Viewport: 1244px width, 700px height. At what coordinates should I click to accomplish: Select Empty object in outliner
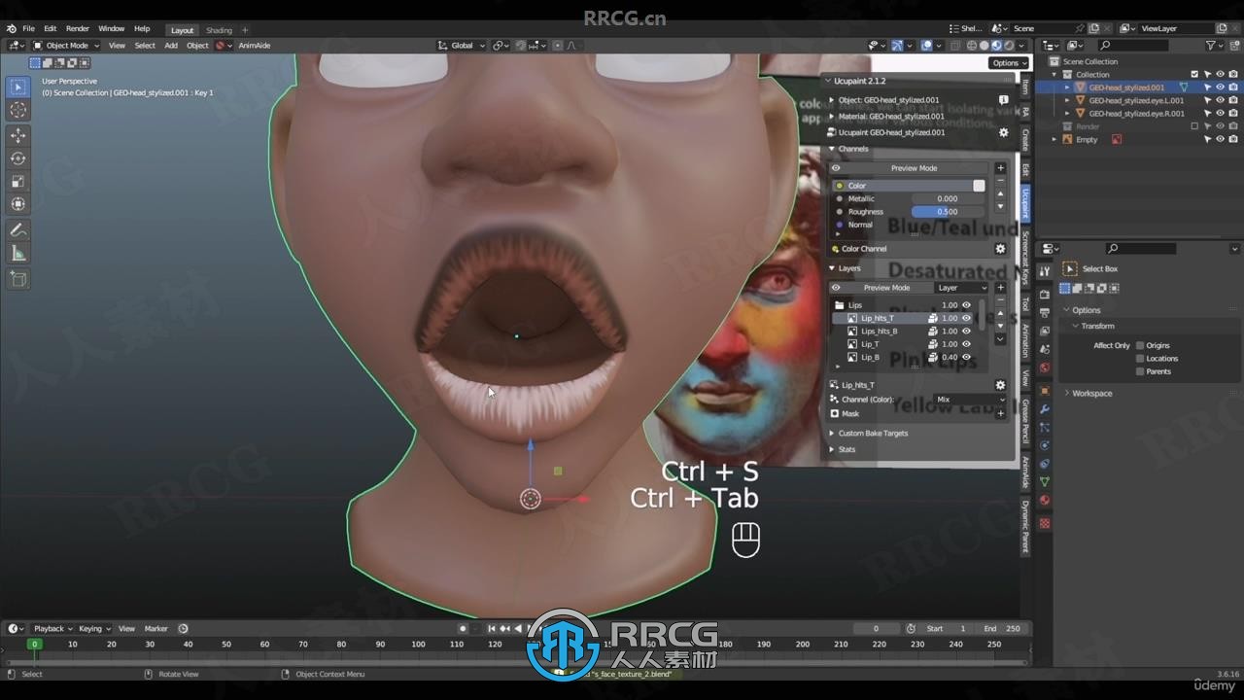click(x=1087, y=139)
